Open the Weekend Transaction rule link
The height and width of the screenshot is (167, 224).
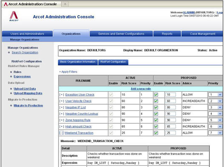[79, 133]
